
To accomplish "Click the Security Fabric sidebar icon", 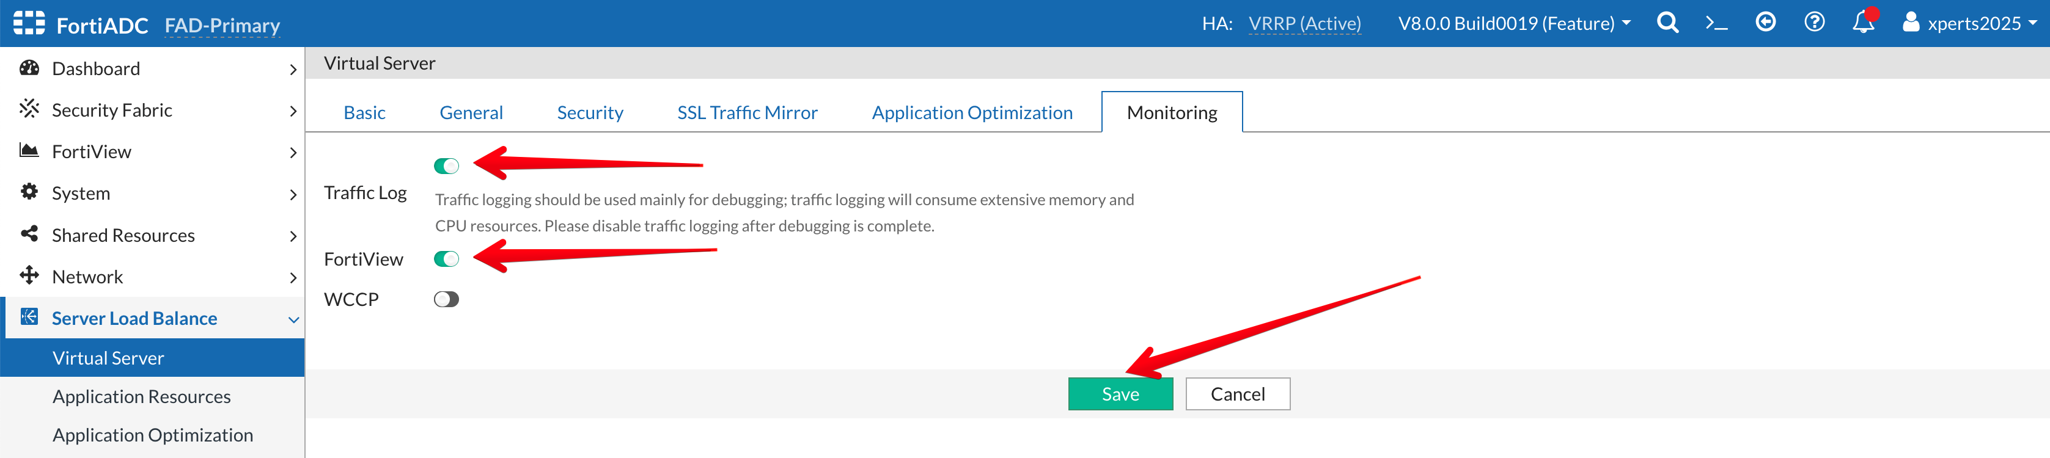I will point(29,109).
